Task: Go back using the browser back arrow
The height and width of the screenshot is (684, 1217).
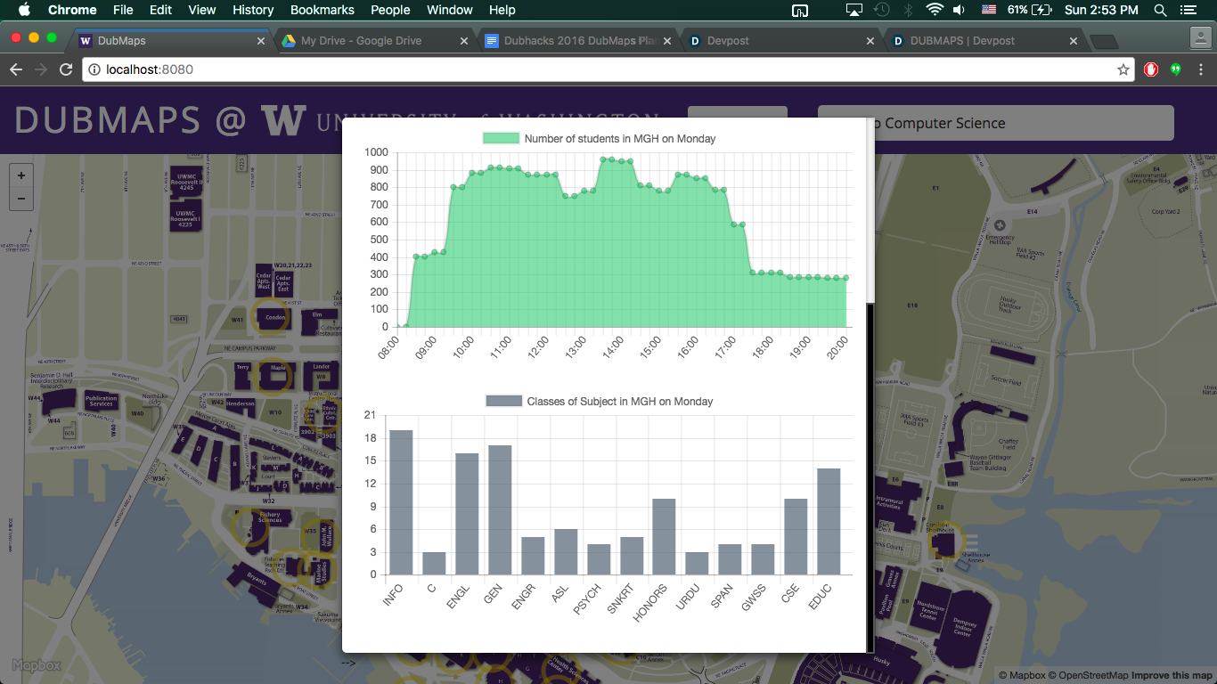Action: (x=16, y=69)
